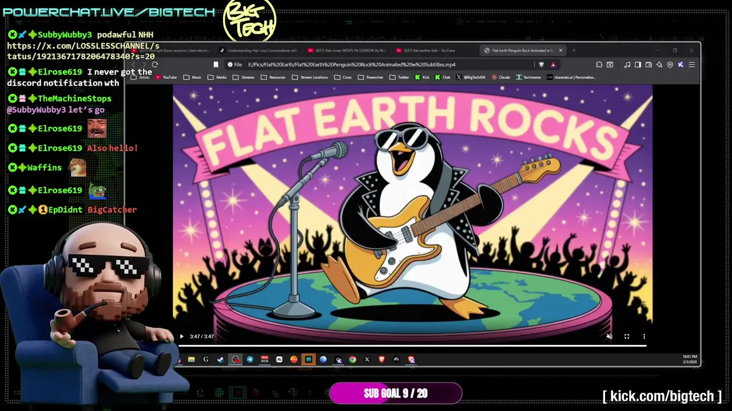Screen dimensions: 732x411
Task: Open File Explorer from the taskbar
Action: coord(191,360)
